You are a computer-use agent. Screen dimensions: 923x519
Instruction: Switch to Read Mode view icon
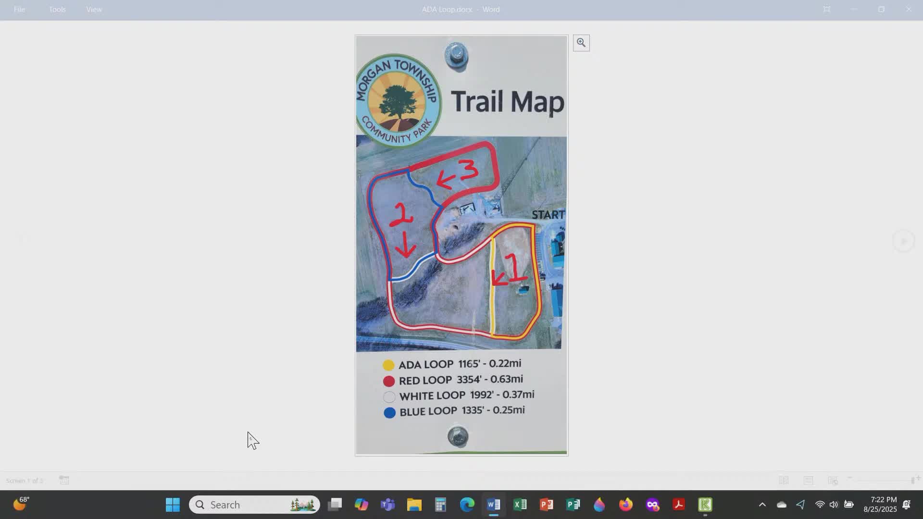click(x=784, y=480)
